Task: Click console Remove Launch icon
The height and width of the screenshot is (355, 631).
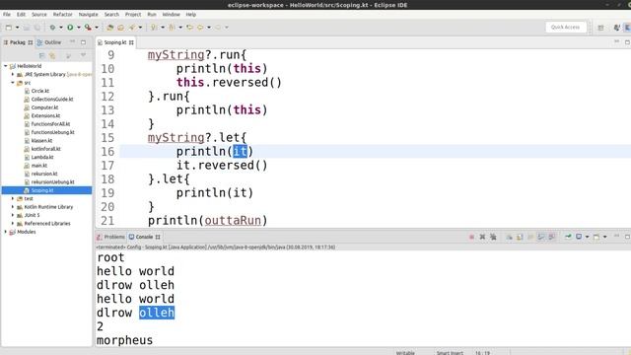Action: tap(482, 237)
